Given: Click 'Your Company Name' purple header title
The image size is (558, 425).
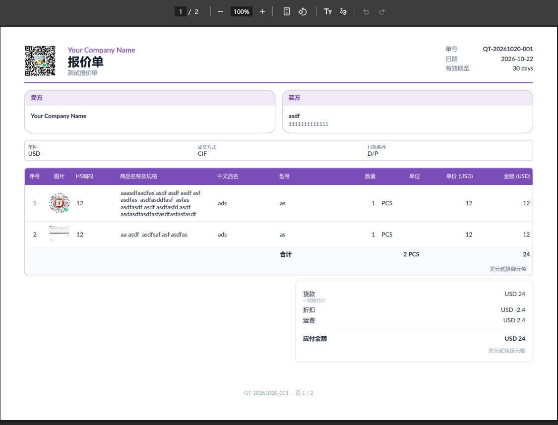Looking at the screenshot, I should [101, 50].
